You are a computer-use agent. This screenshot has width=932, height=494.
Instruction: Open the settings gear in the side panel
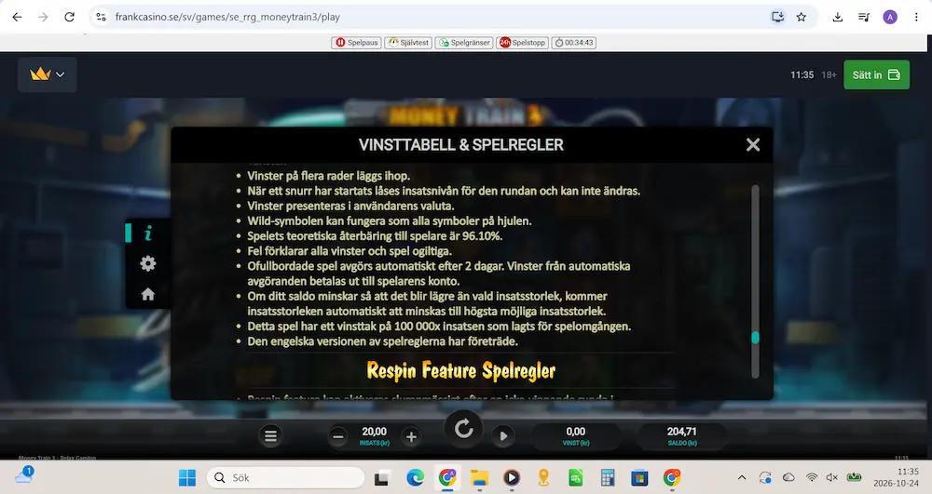pyautogui.click(x=148, y=263)
